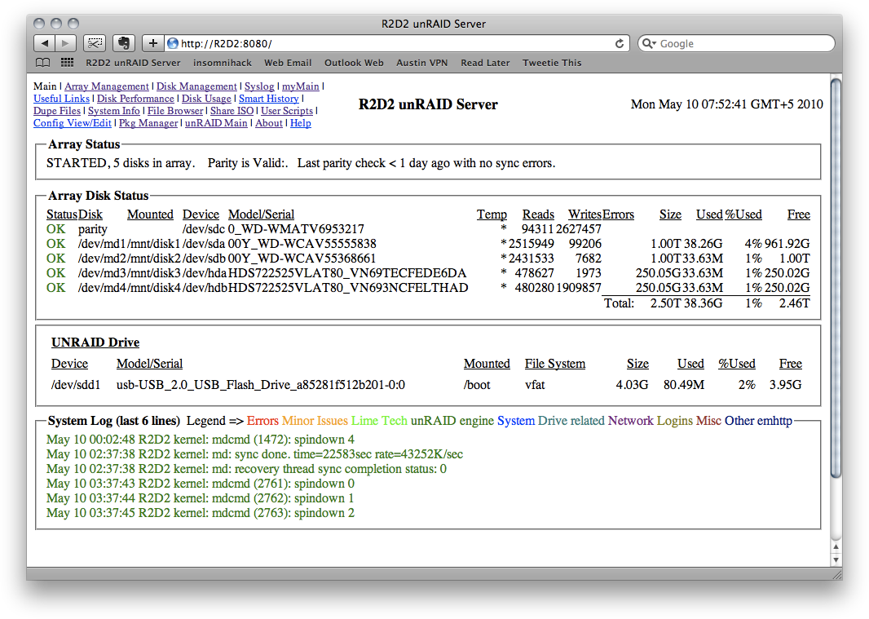Click the date and time text
Image resolution: width=869 pixels, height=619 pixels.
(726, 104)
